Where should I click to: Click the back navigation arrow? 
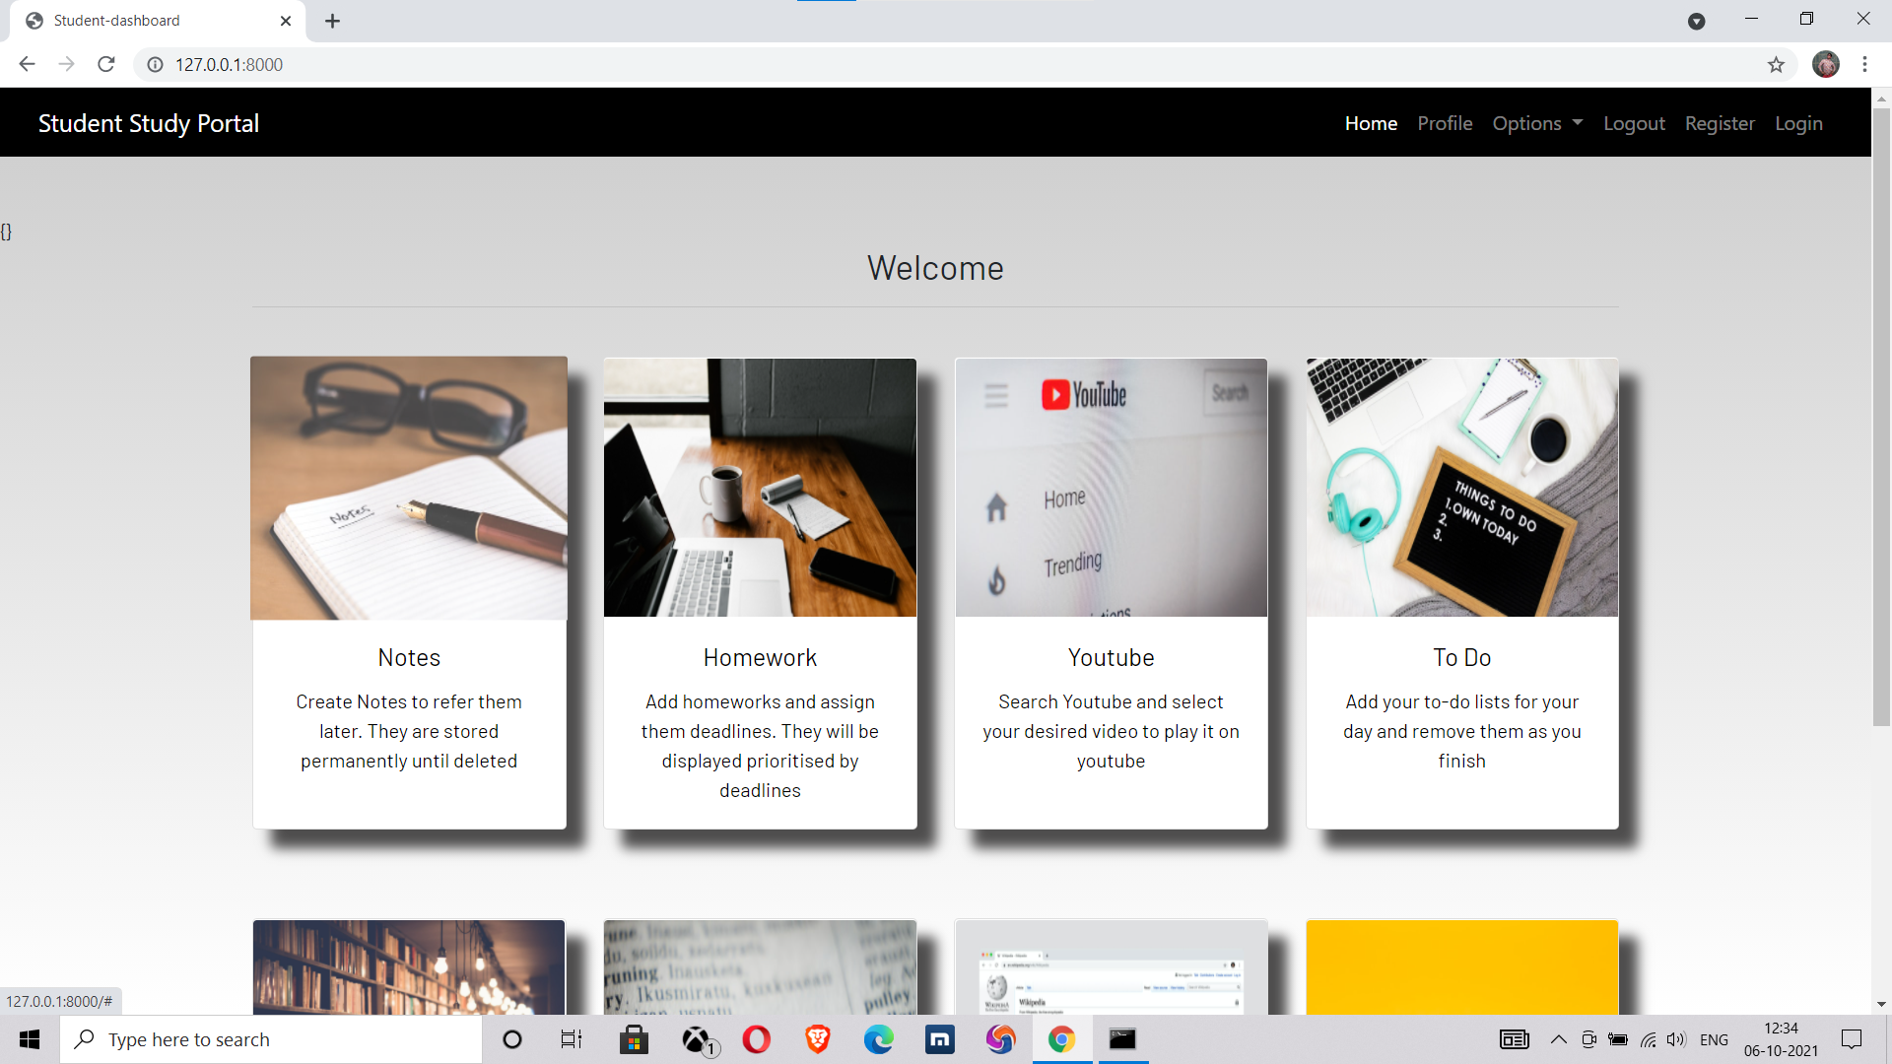[26, 64]
